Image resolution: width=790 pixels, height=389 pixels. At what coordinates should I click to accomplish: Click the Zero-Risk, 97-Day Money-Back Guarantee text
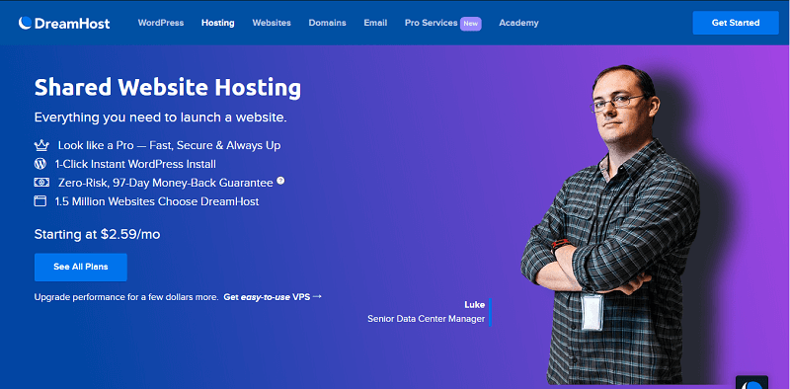coord(166,183)
